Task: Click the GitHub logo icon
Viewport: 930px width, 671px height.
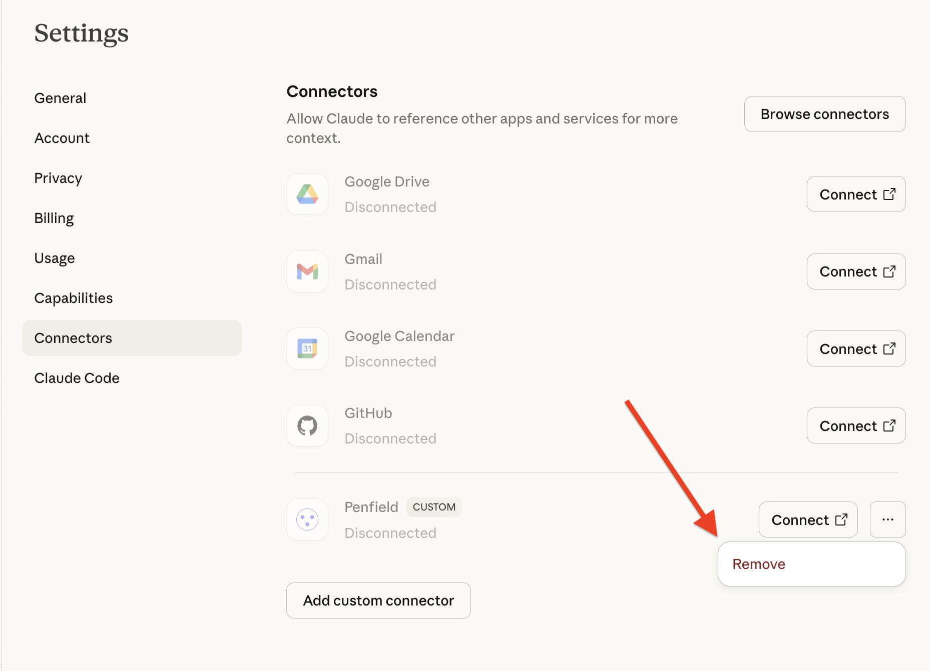Action: point(307,425)
